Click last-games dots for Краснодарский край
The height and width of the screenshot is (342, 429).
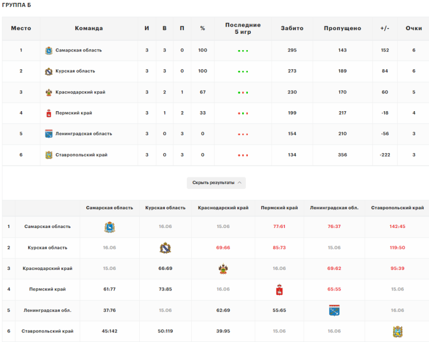243,93
